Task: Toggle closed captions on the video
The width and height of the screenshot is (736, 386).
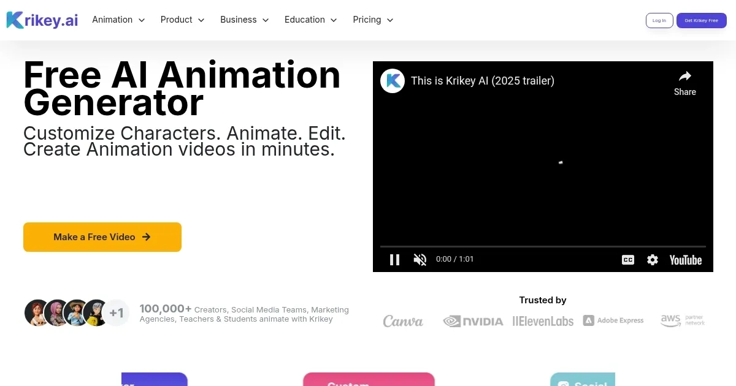Action: (628, 260)
